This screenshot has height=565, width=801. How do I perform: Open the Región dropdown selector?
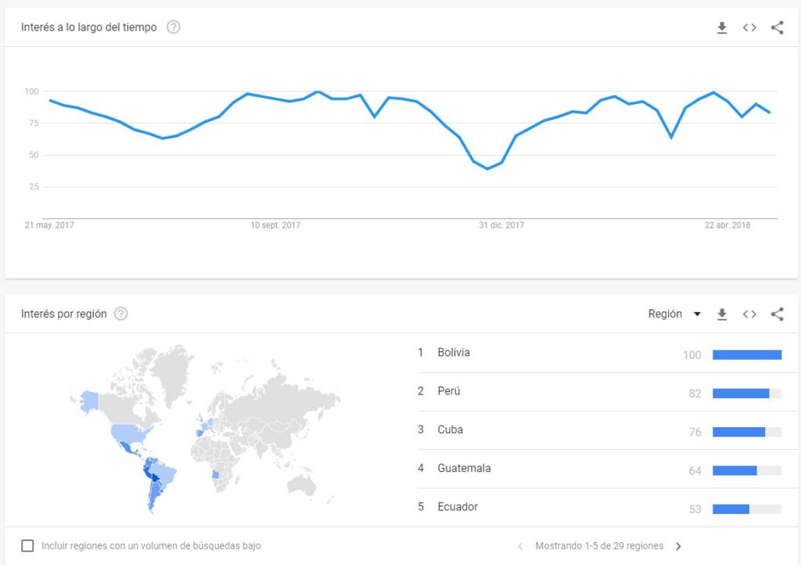[674, 314]
